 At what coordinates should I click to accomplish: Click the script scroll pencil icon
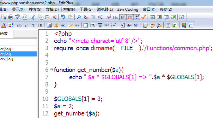[x=145, y=25]
